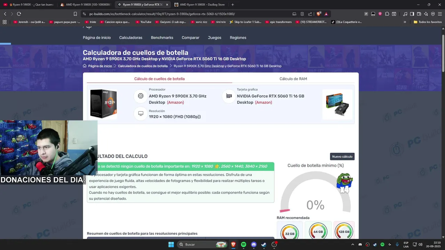Close the active Ryzen 9 5900X y GeForce tab
The width and height of the screenshot is (445, 250).
click(167, 5)
